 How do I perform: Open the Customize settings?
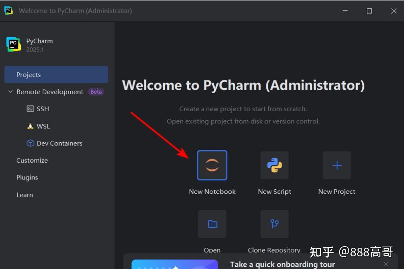32,160
